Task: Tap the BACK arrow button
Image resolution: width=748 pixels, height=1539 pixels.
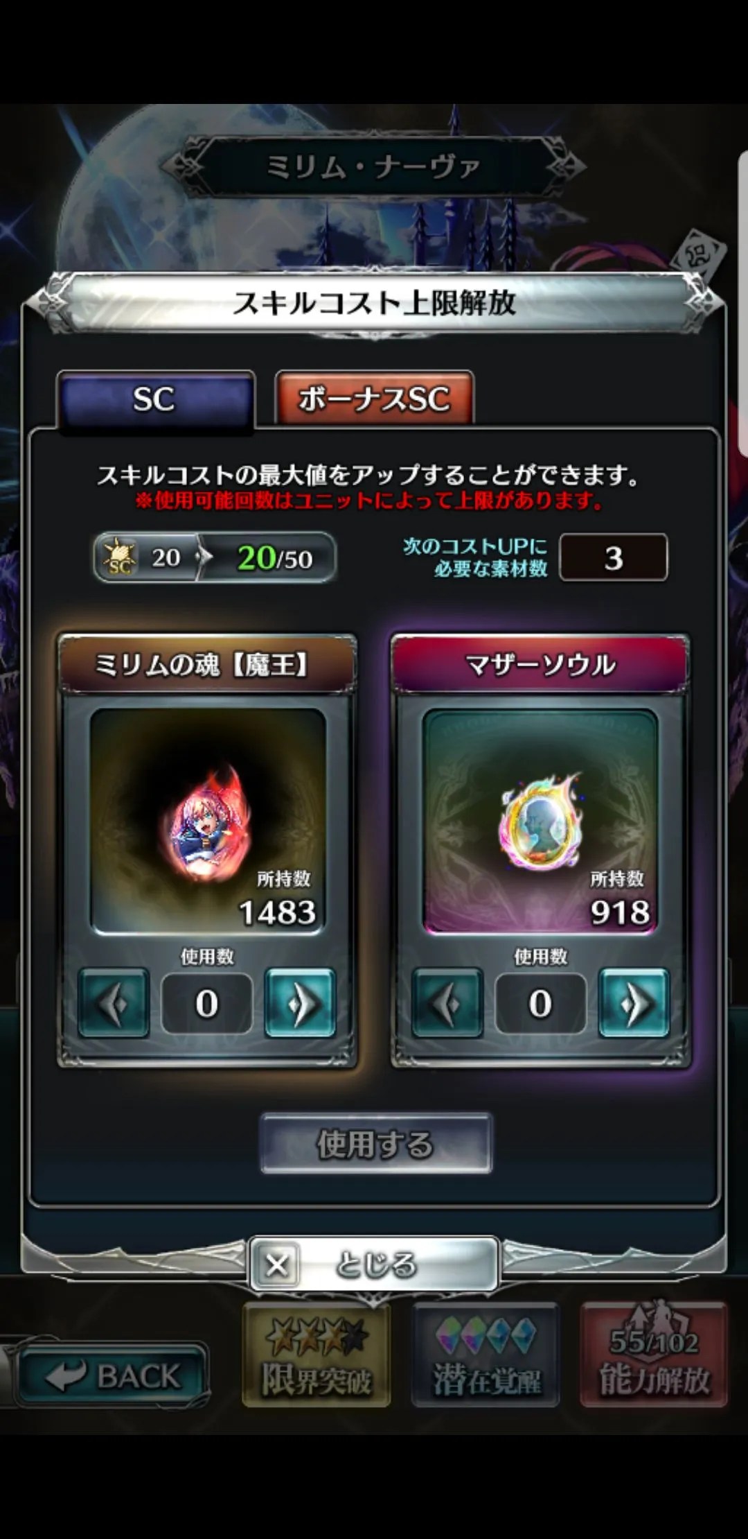Action: (112, 1375)
